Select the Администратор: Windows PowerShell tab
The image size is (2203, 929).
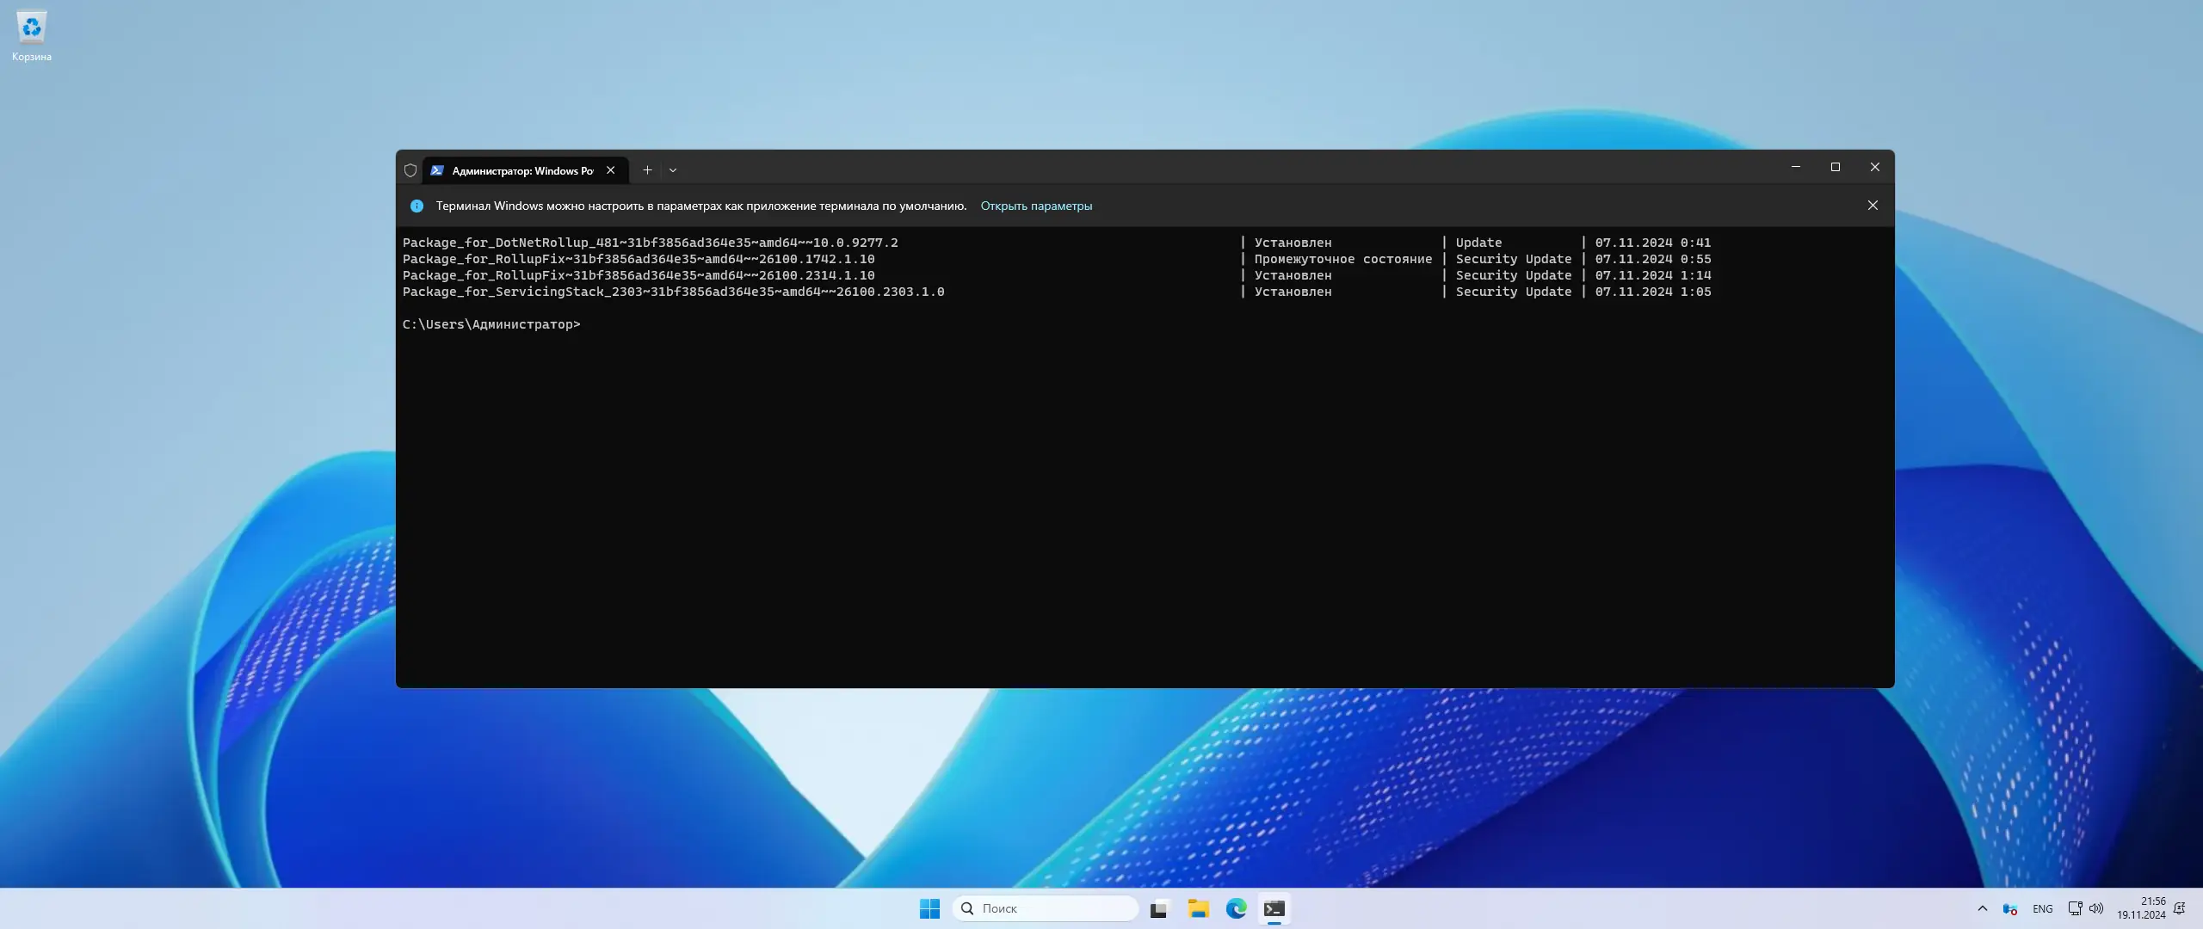point(516,170)
